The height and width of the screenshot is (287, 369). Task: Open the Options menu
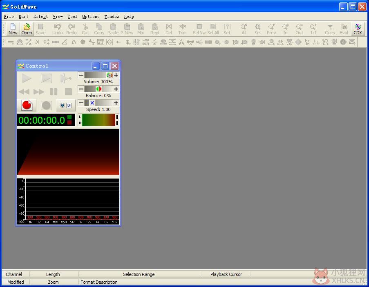91,16
